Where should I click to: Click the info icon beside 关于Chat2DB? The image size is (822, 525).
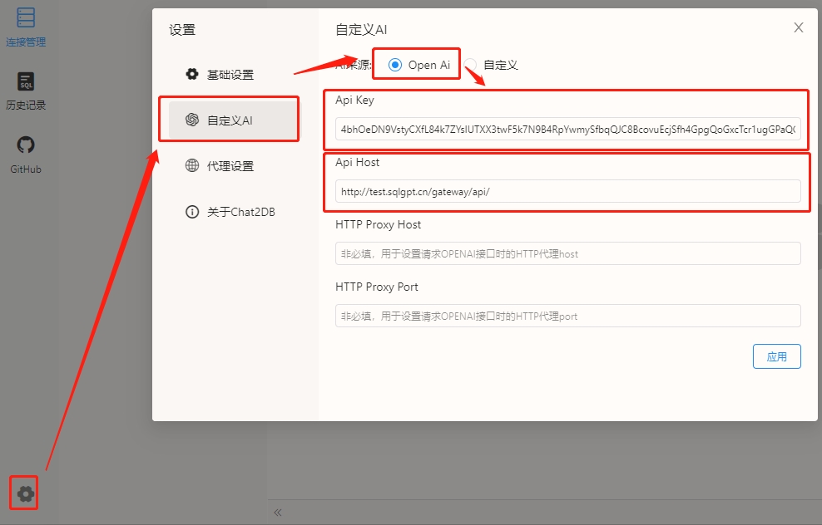[x=192, y=212]
